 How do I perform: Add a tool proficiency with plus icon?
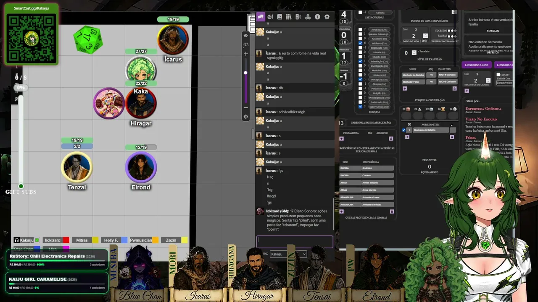click(x=342, y=138)
